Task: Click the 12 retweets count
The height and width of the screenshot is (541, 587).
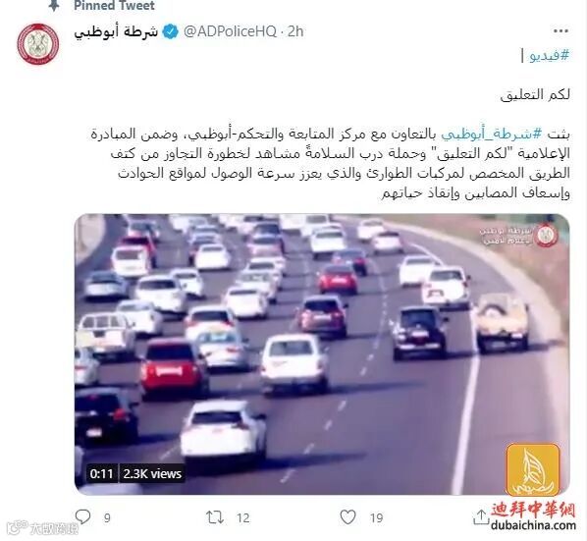Action: 243,518
